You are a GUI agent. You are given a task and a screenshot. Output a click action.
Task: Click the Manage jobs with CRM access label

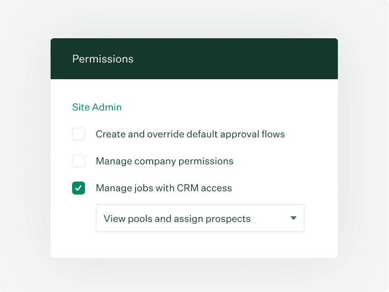tap(164, 188)
